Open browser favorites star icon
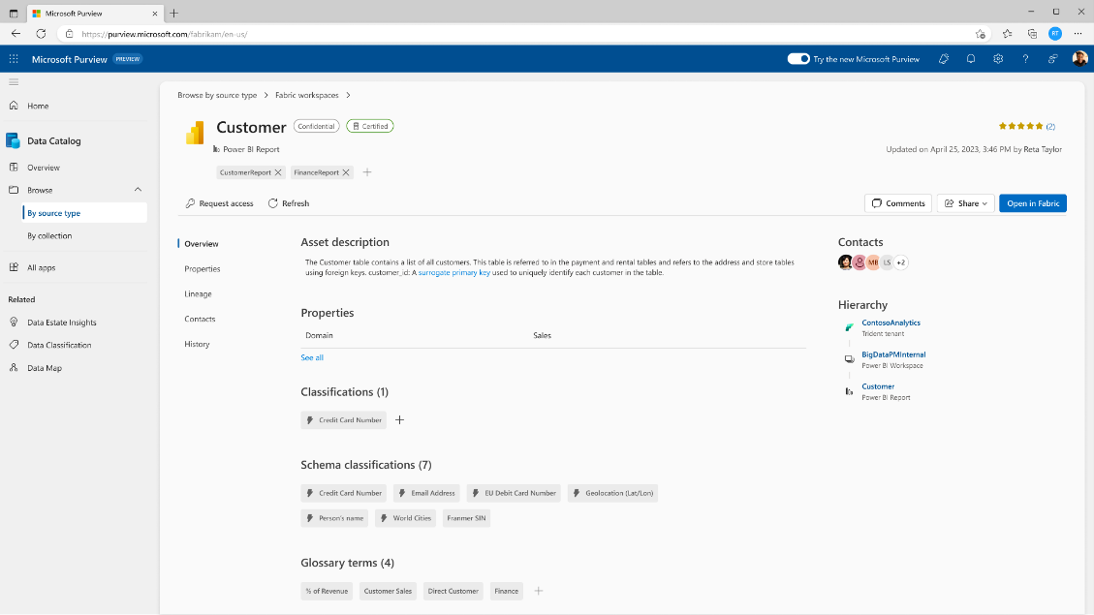This screenshot has height=615, width=1094. pyautogui.click(x=1007, y=34)
